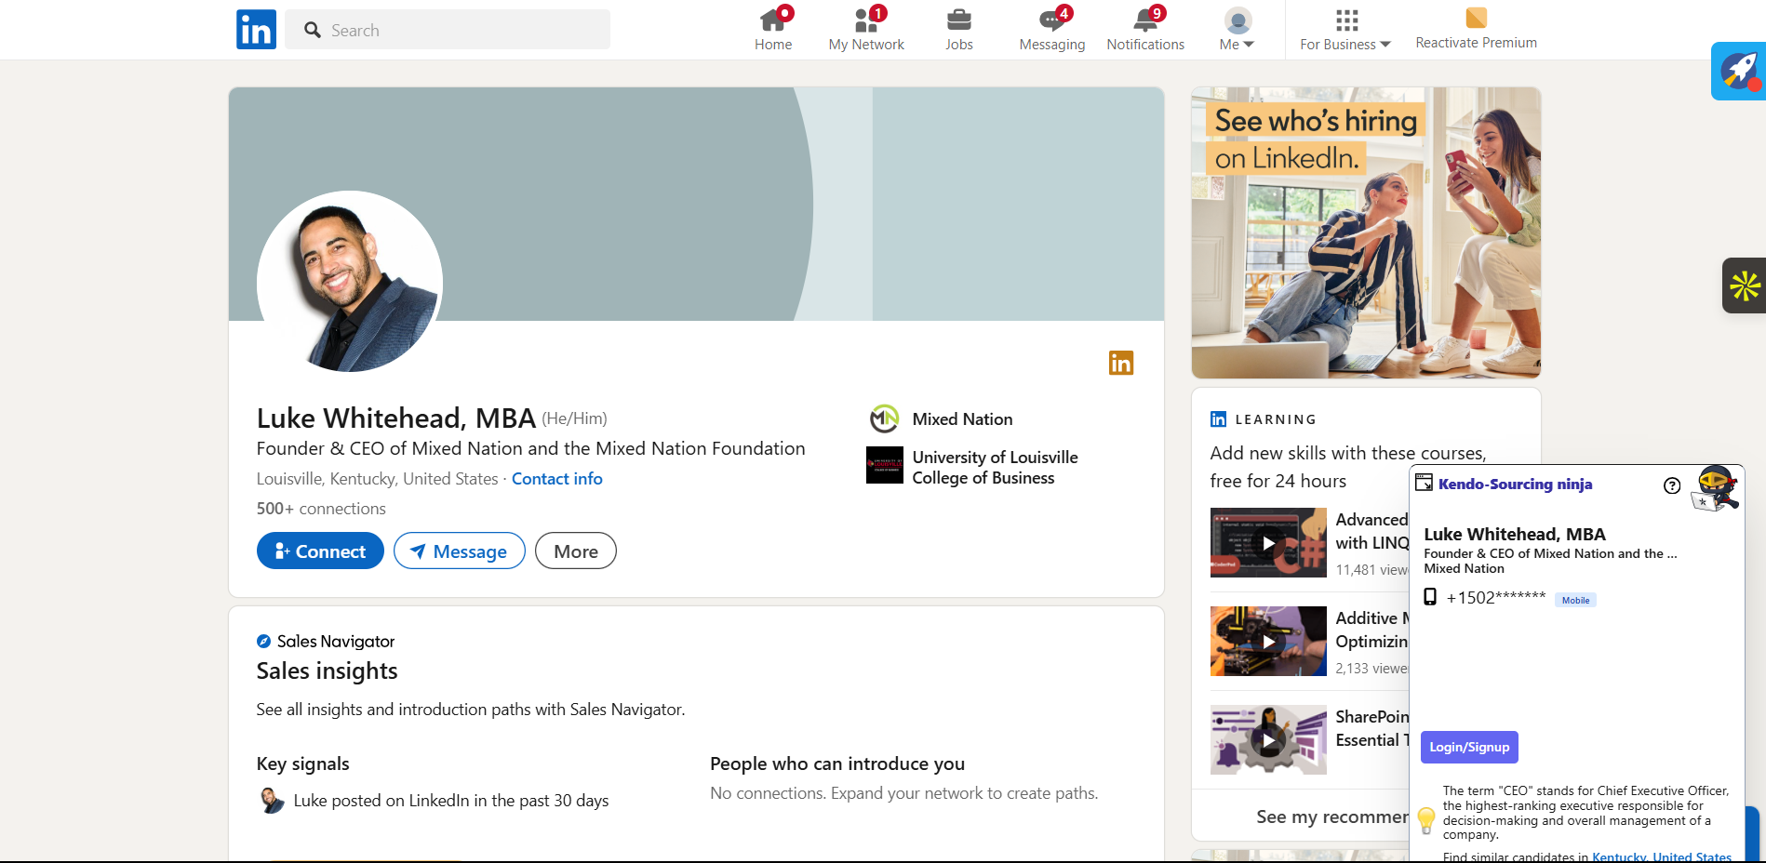Click the Sales insights heading
This screenshot has height=863, width=1766.
tap(328, 671)
